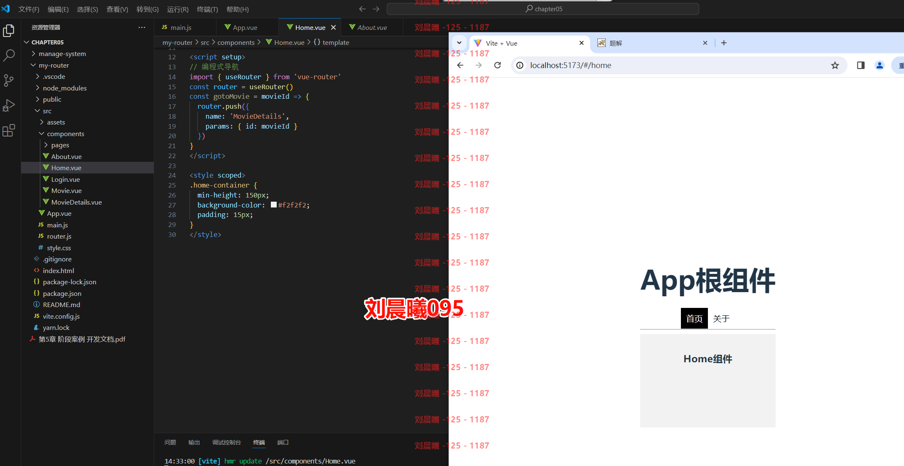The height and width of the screenshot is (466, 904).
Task: Open the 调试控制台 panel tab
Action: pyautogui.click(x=226, y=442)
